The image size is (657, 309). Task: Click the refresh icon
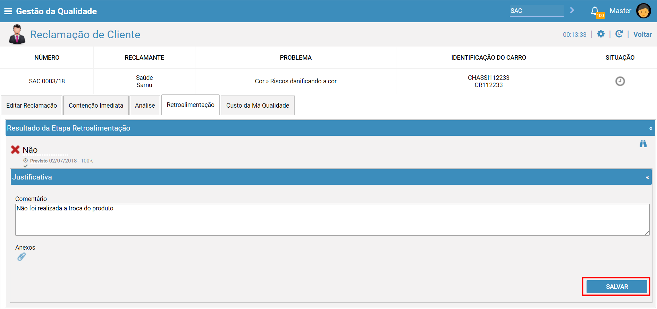coord(619,34)
